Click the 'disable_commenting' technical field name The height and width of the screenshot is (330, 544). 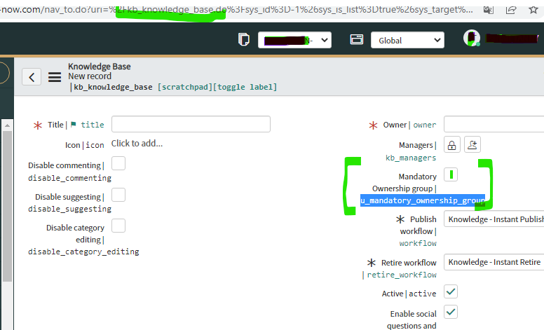point(69,178)
